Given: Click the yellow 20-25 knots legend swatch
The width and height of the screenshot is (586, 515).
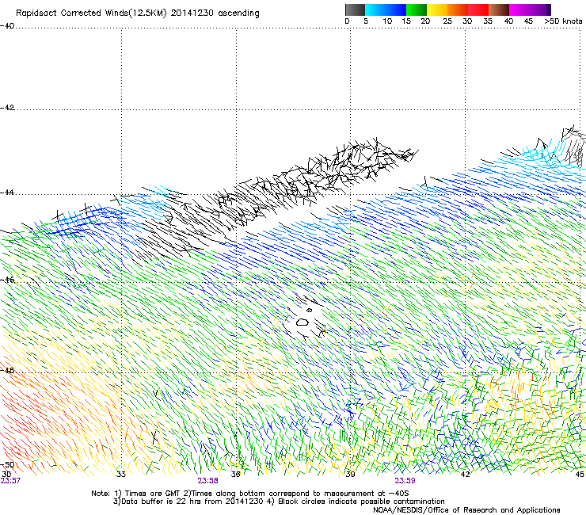Looking at the screenshot, I should (437, 10).
